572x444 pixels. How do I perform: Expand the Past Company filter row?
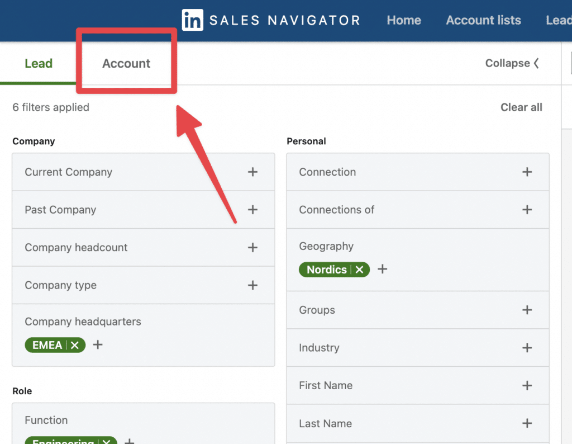point(144,210)
